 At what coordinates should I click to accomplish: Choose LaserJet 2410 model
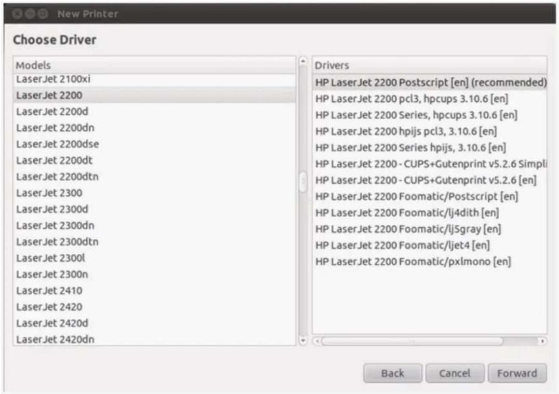[x=154, y=291]
